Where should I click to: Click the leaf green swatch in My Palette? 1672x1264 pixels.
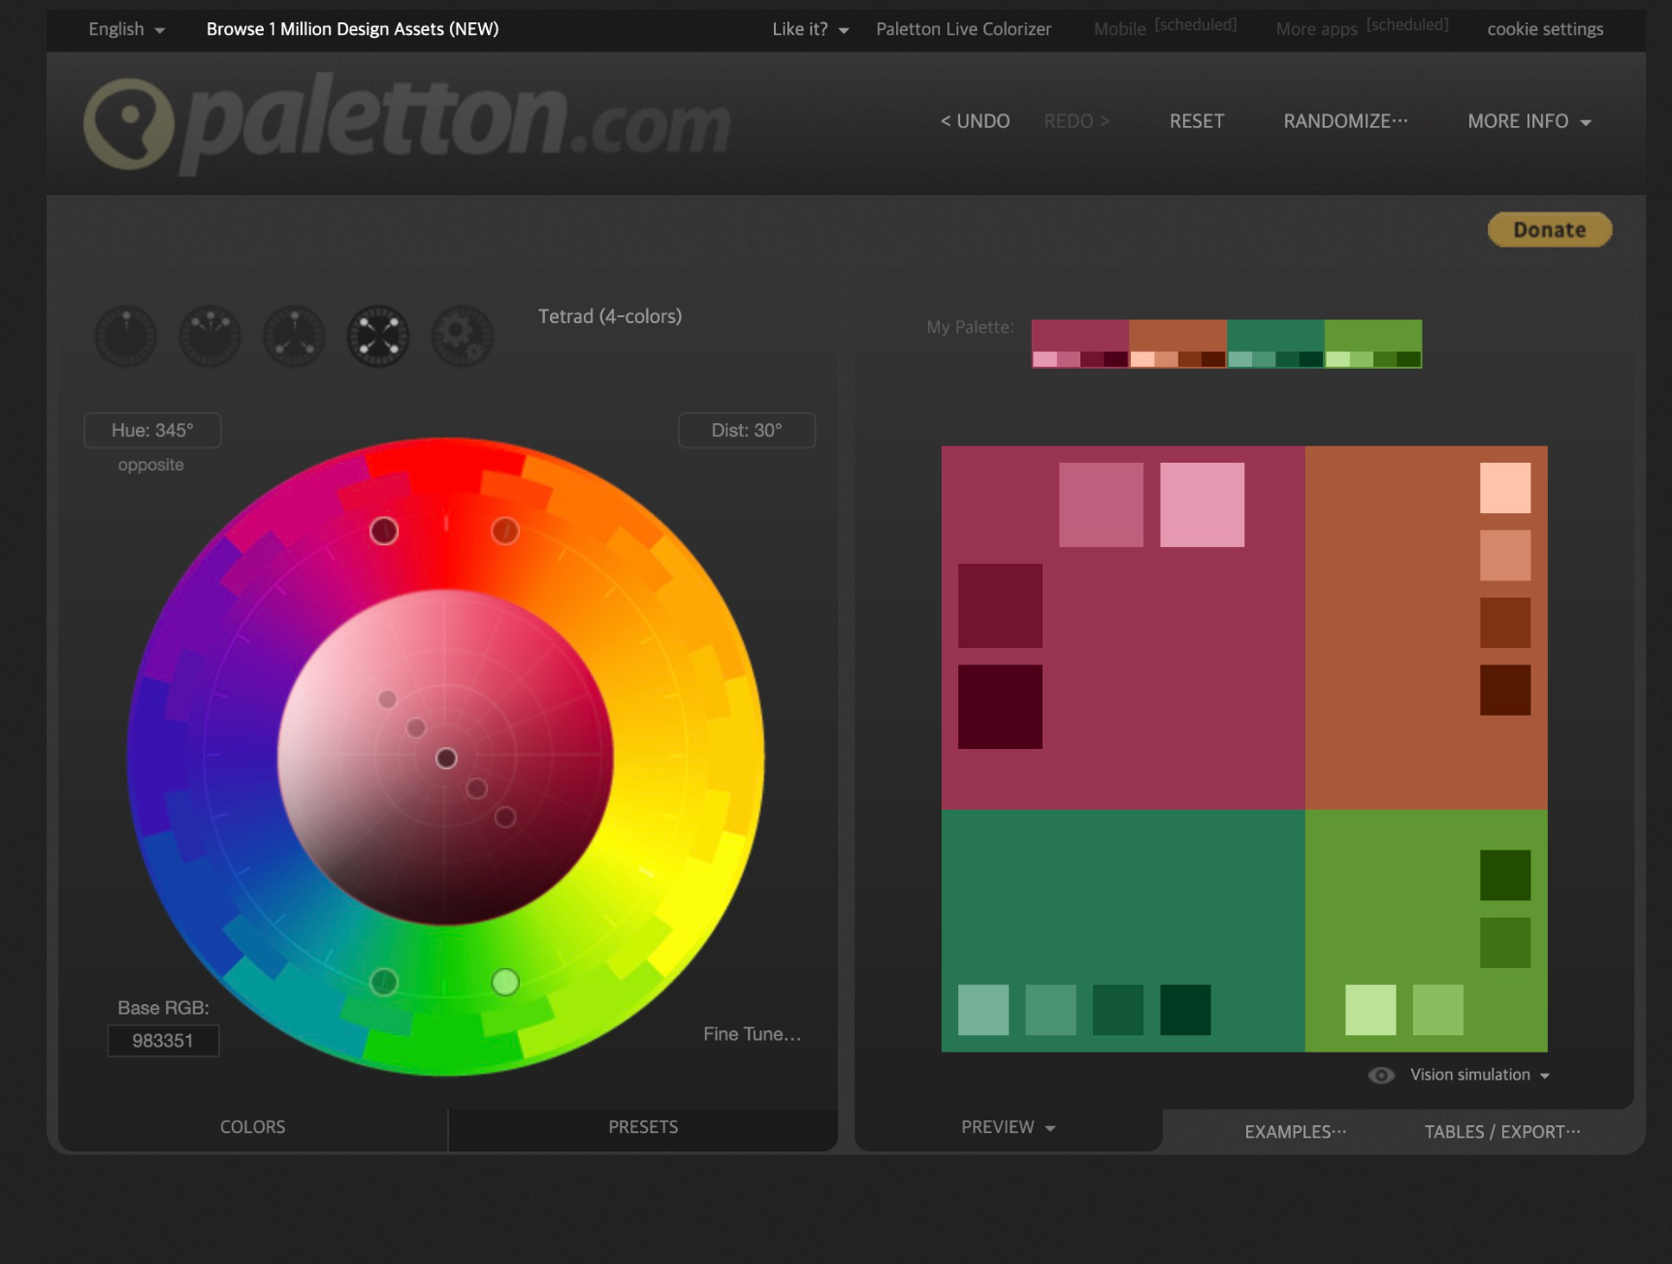click(1373, 336)
